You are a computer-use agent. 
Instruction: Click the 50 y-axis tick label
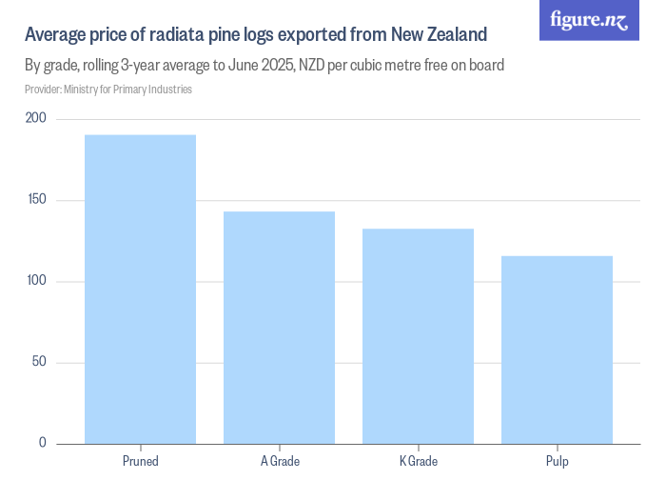click(x=39, y=362)
